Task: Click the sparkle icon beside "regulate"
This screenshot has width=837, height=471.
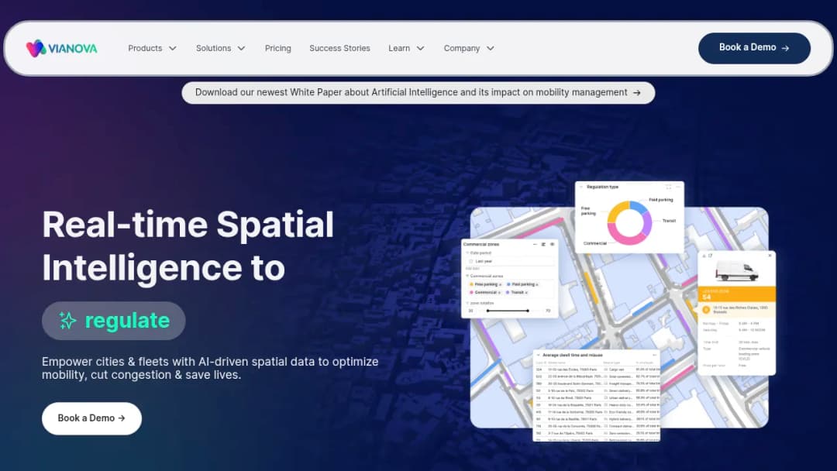Action: click(x=67, y=321)
